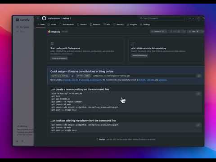The height and width of the screenshot is (162, 216).
Task: Select the HTTPS protocol button
Action: coord(80,76)
